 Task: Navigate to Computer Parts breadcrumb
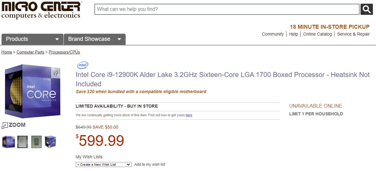click(x=30, y=52)
